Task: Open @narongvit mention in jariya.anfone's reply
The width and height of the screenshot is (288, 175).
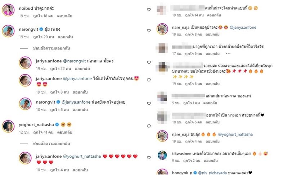Action: point(75,61)
